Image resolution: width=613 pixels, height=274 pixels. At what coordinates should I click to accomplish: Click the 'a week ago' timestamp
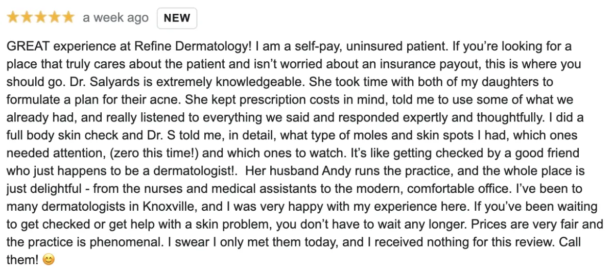(115, 18)
